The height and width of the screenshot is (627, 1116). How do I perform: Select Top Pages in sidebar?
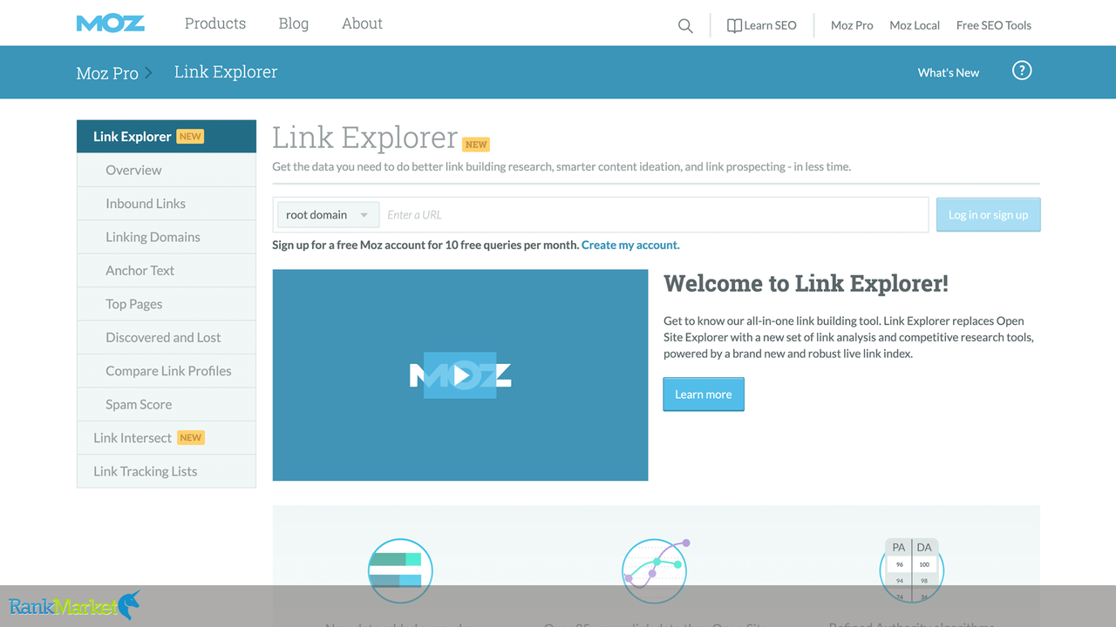pos(167,304)
